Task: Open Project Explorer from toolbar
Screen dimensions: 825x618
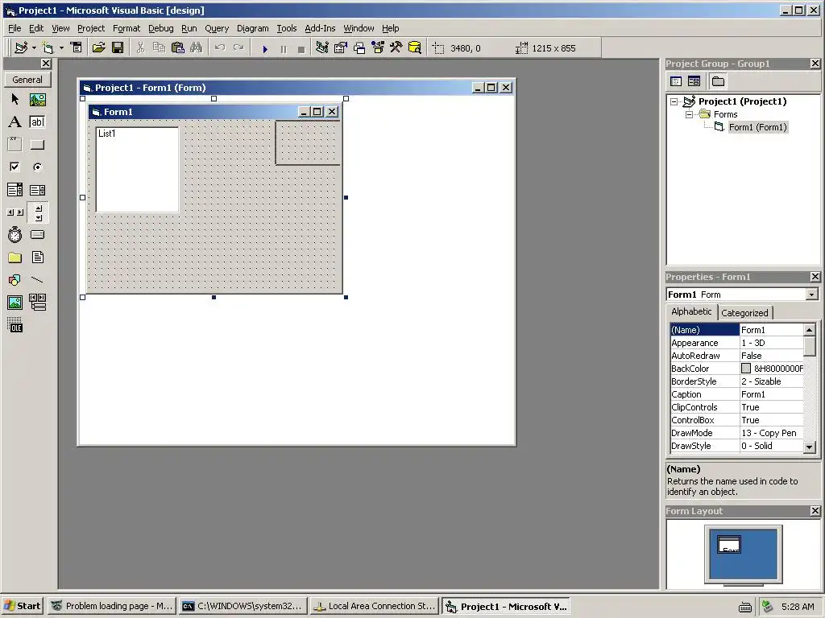Action: click(x=322, y=47)
